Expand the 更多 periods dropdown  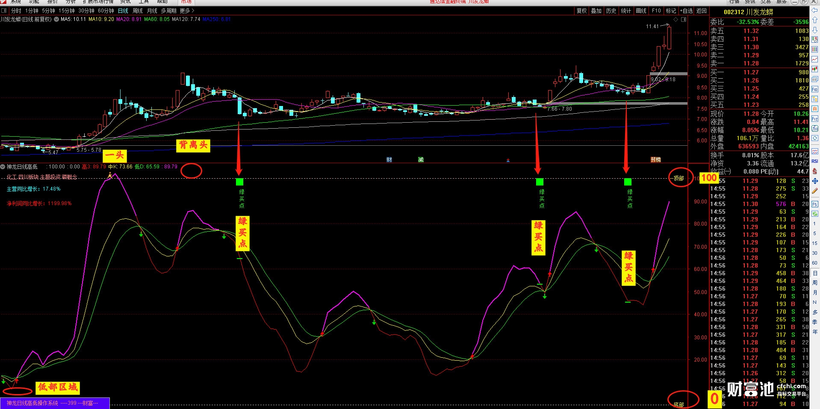pyautogui.click(x=187, y=11)
